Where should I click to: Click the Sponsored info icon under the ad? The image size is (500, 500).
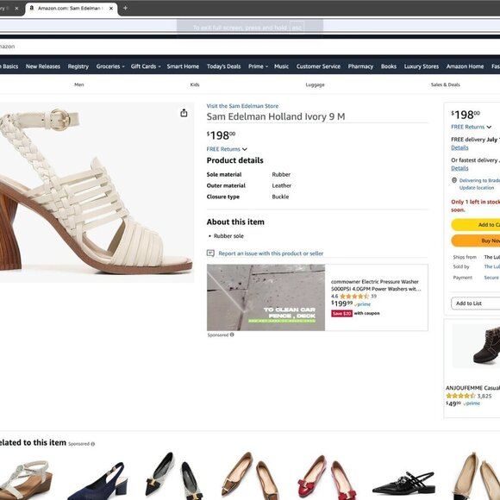(232, 334)
